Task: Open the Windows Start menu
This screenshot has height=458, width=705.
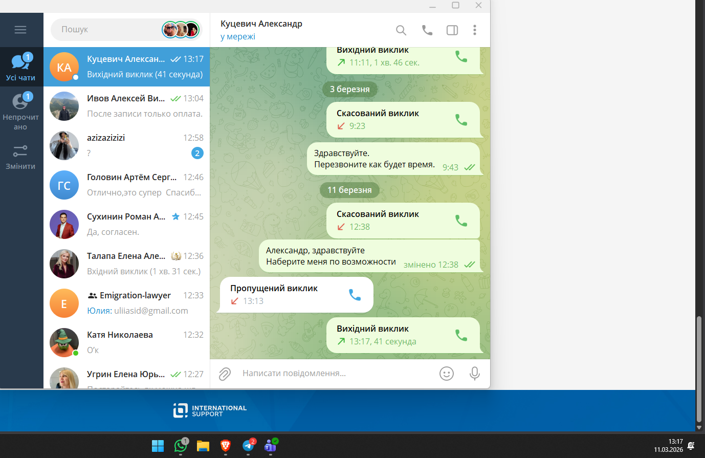Action: [x=158, y=446]
